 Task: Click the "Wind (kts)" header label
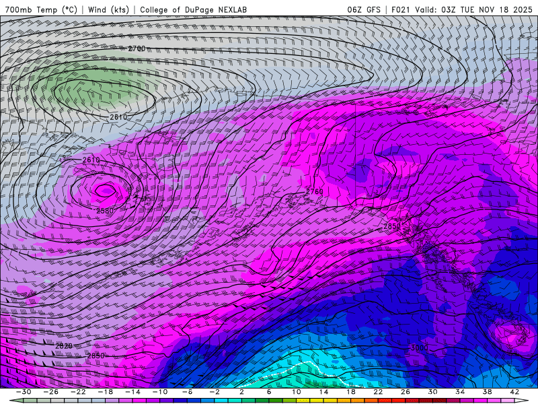pos(108,9)
